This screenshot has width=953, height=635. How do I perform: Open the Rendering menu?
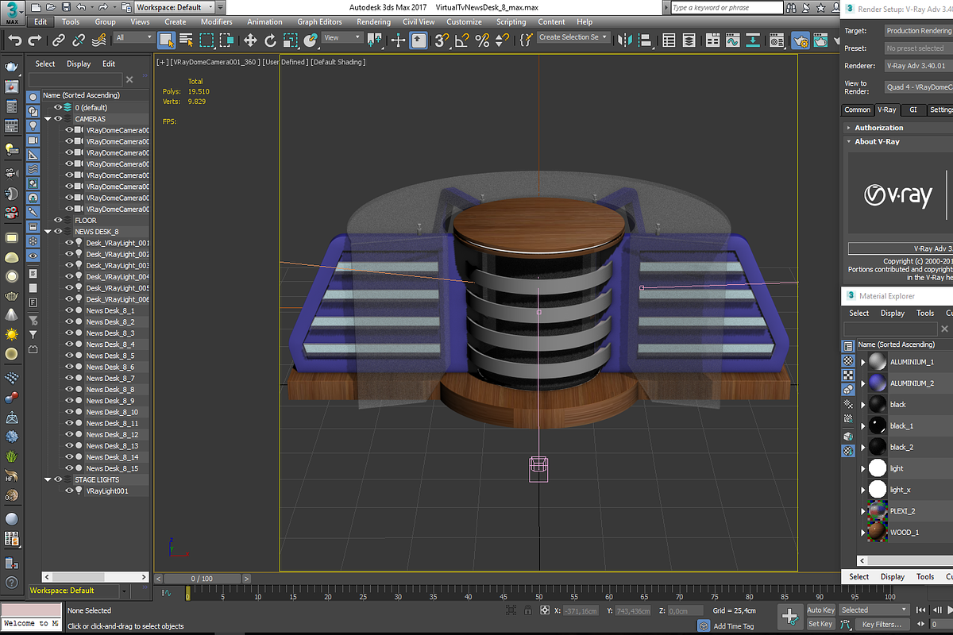[373, 22]
